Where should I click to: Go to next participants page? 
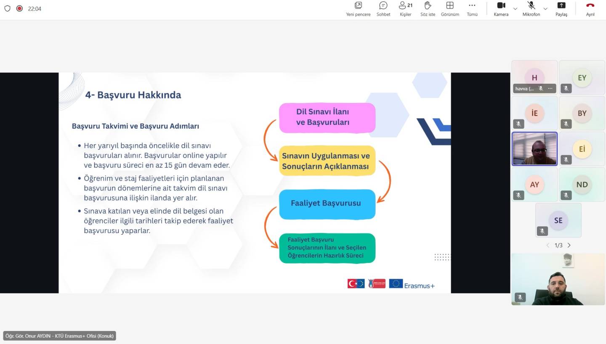pyautogui.click(x=569, y=245)
